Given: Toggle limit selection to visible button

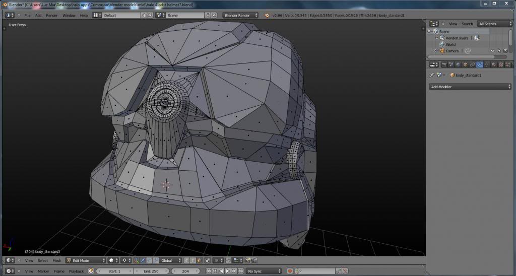Looking at the screenshot, I should (x=207, y=260).
